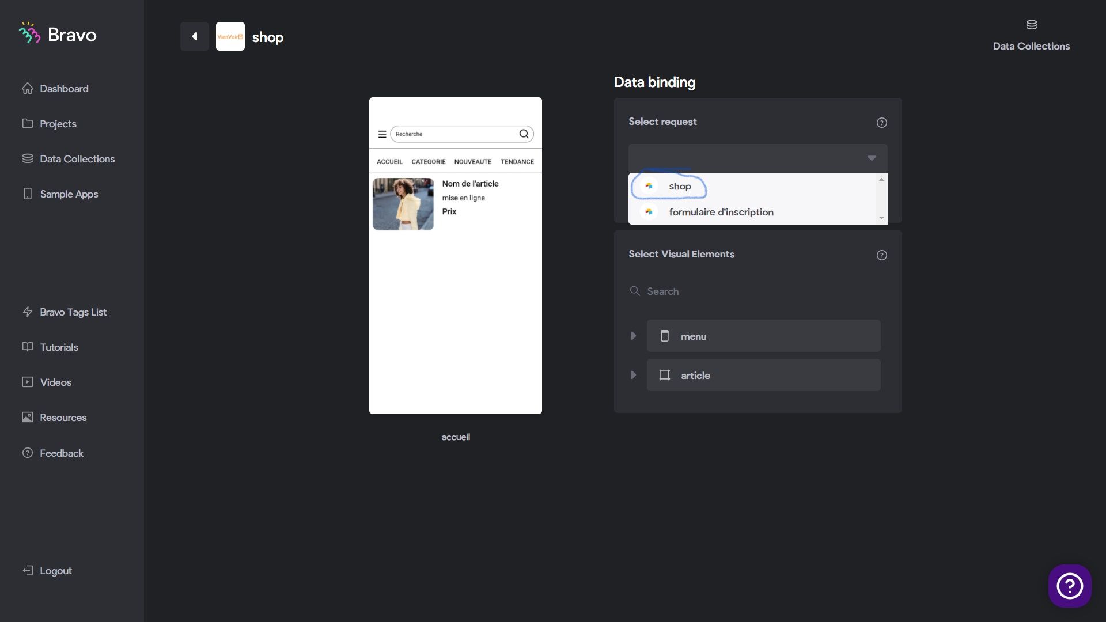
Task: Choose formulaire d'inscription request option
Action: [x=752, y=212]
